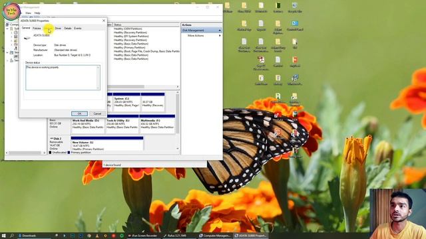This screenshot has height=239, width=426.
Task: Select the Healthy (OEM Partition) row
Action: (128, 29)
